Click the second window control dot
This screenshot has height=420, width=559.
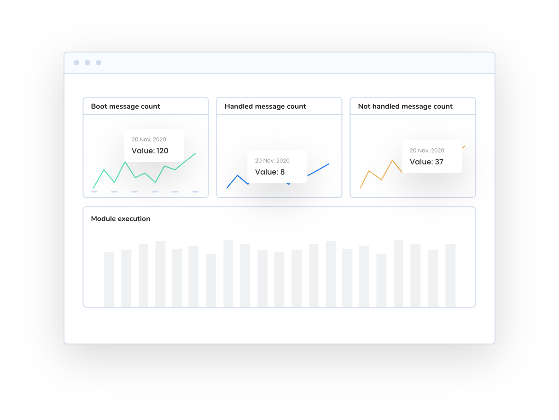[87, 63]
